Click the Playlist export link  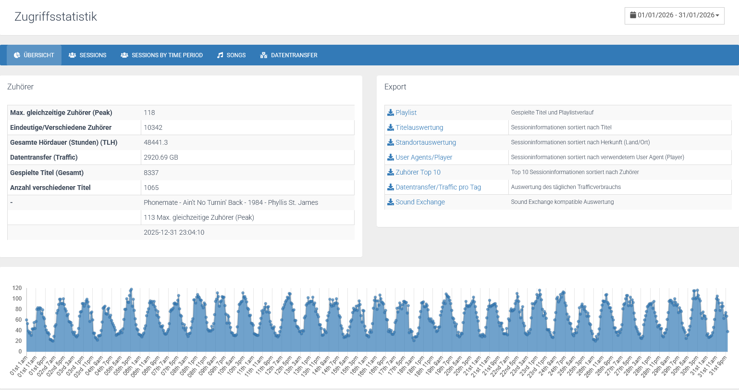coord(406,113)
